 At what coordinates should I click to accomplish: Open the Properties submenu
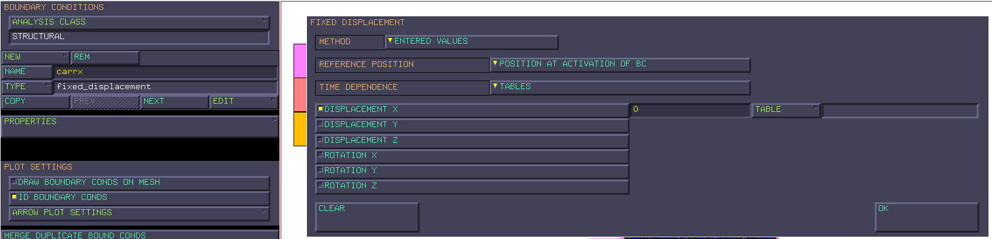point(140,122)
